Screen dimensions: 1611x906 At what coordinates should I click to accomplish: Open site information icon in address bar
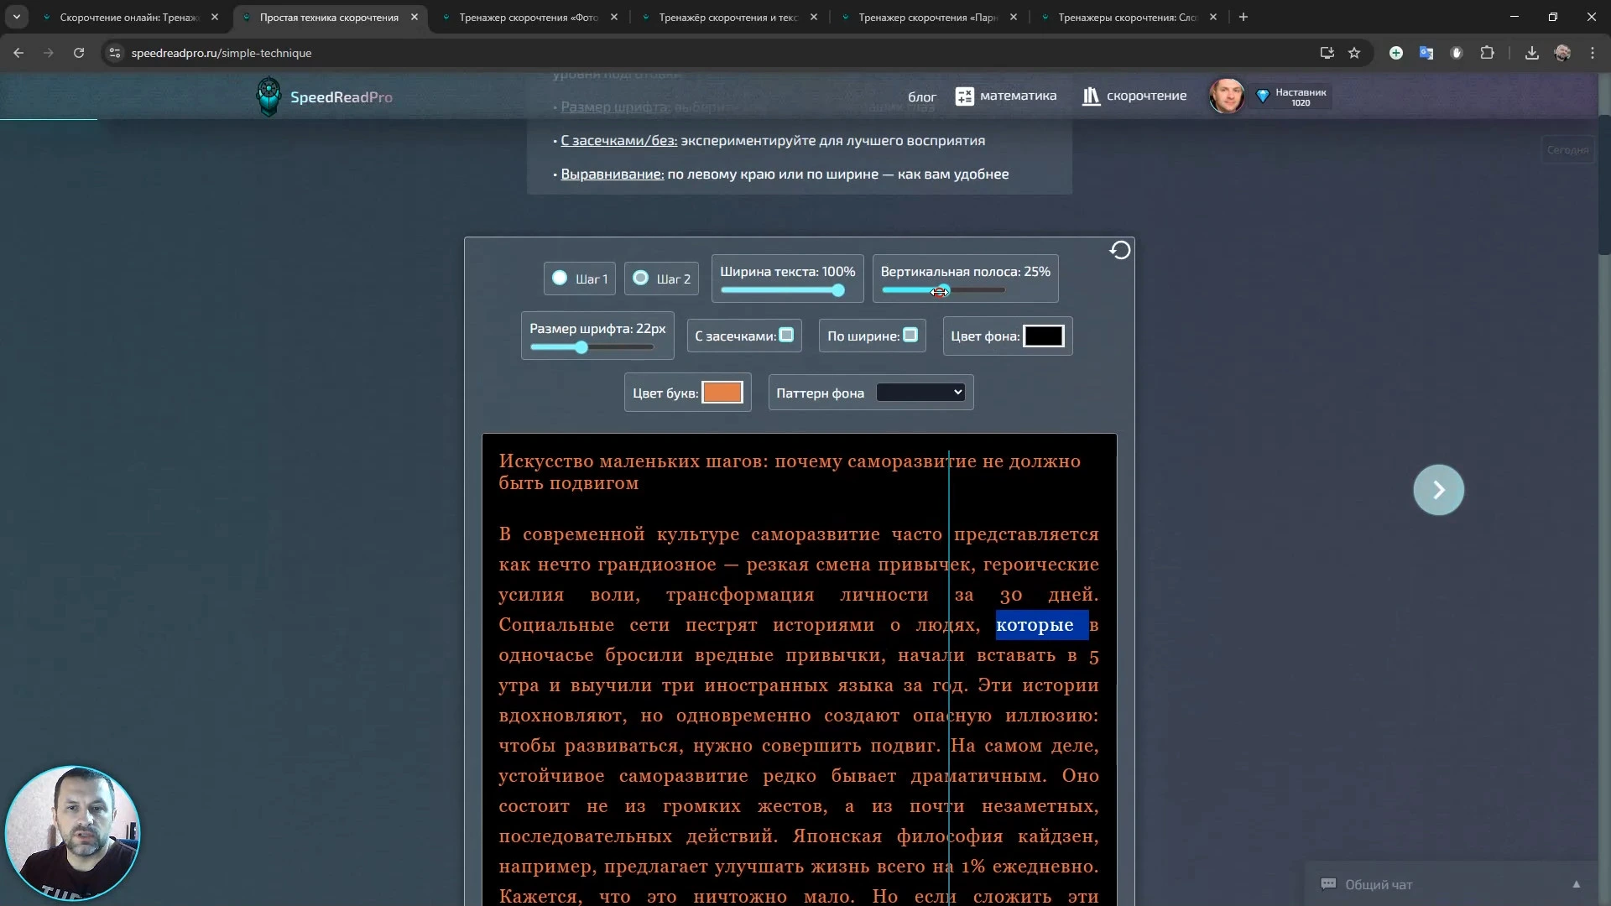pos(115,53)
